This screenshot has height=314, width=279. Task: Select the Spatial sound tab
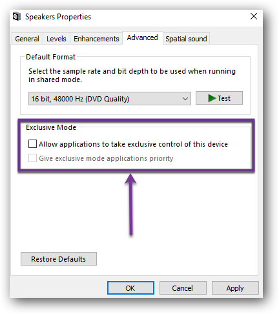tap(186, 39)
